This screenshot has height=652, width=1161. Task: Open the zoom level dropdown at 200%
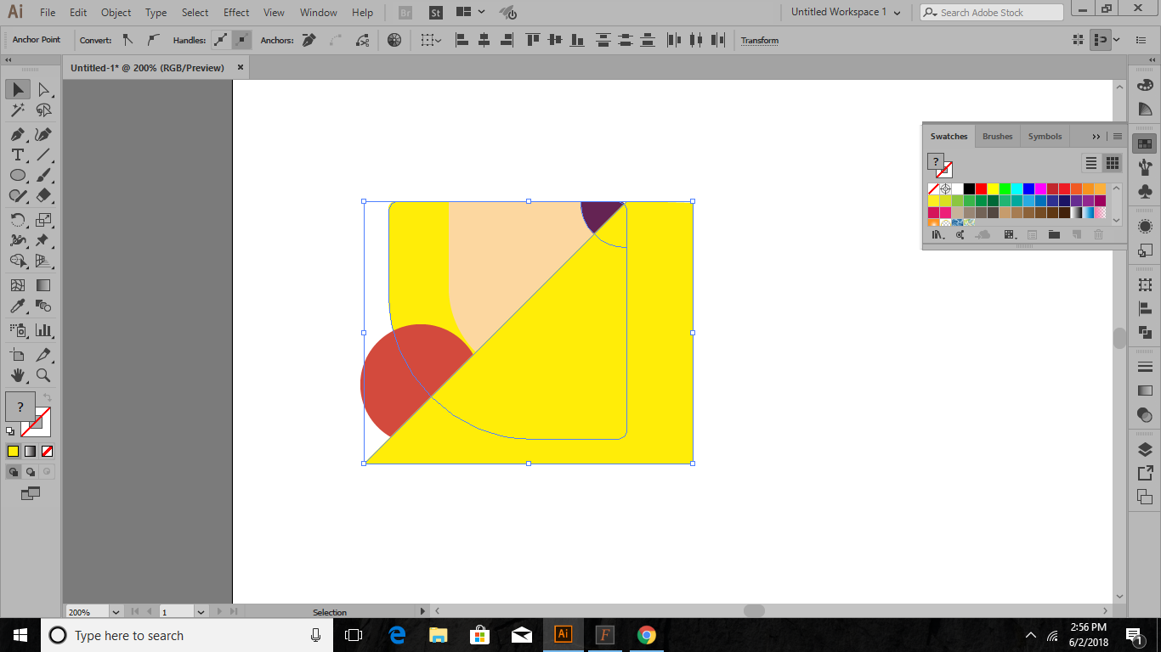(116, 611)
